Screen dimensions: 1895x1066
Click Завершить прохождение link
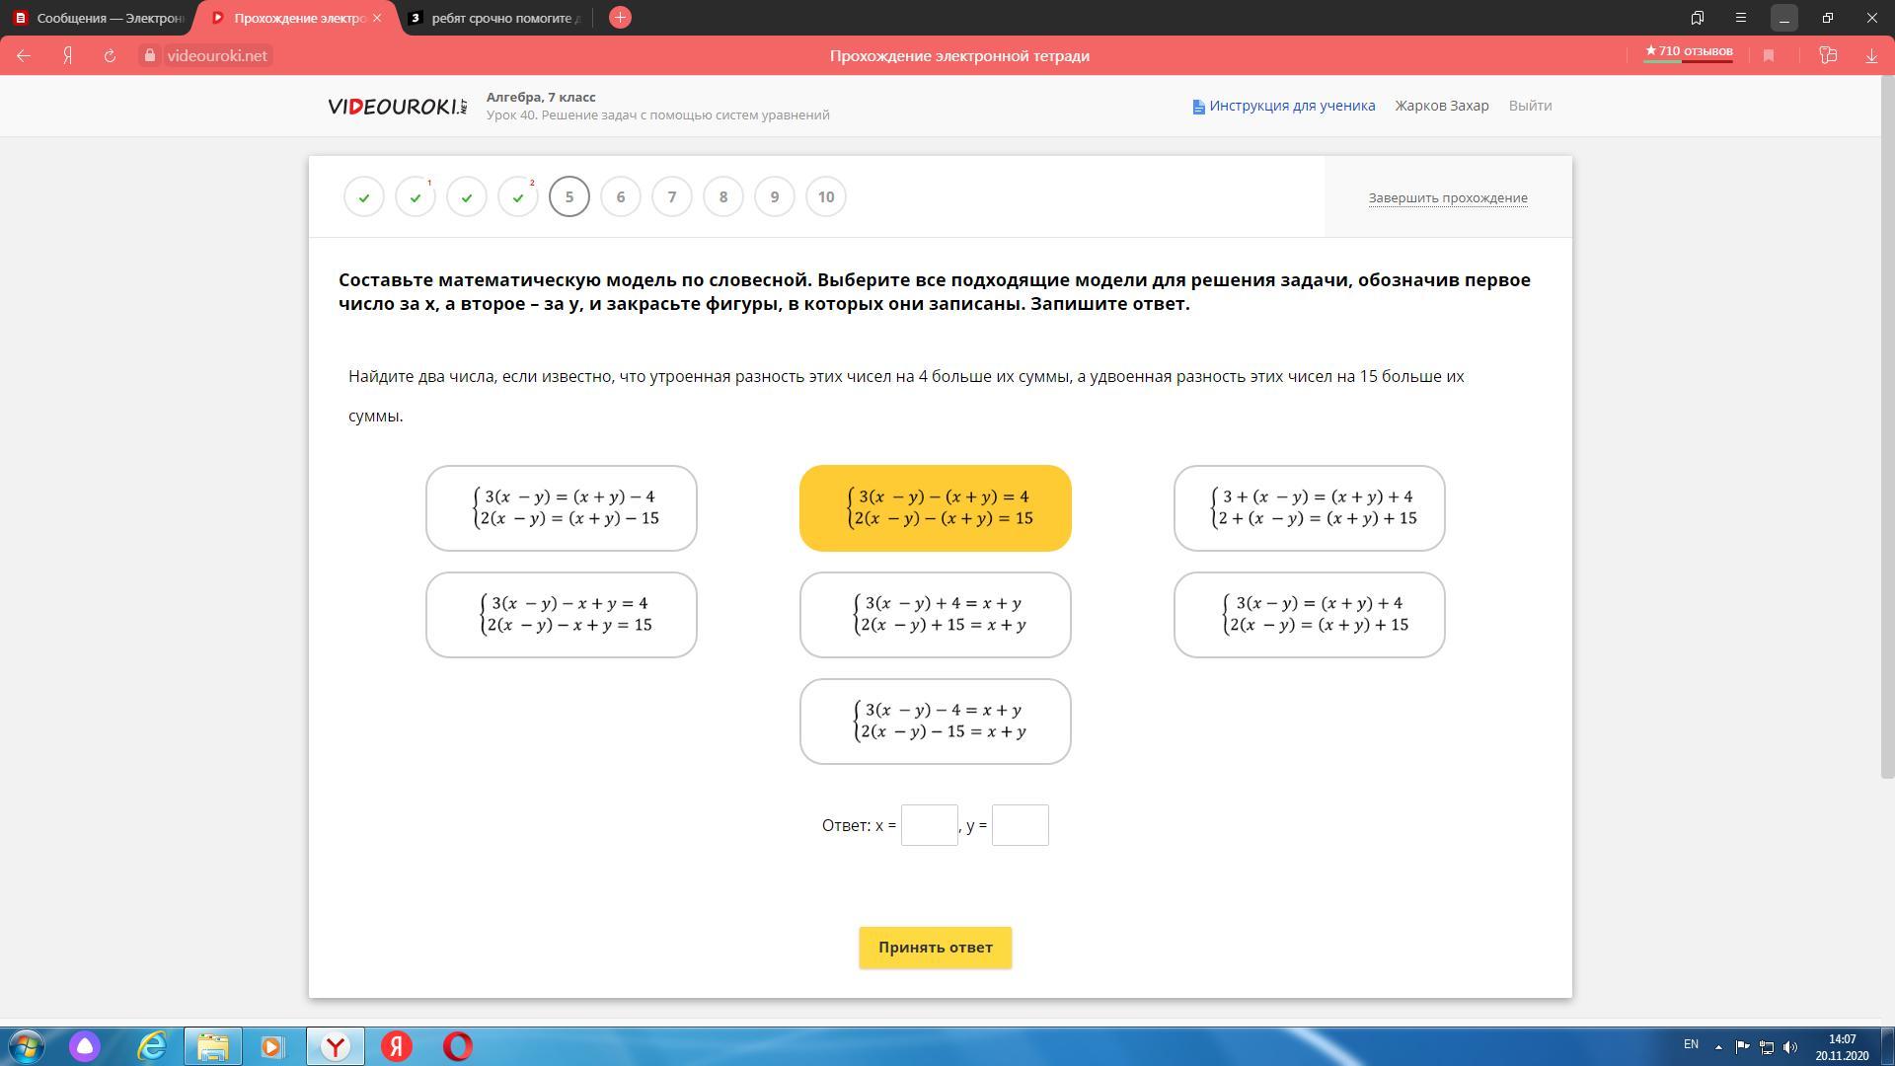pyautogui.click(x=1447, y=198)
